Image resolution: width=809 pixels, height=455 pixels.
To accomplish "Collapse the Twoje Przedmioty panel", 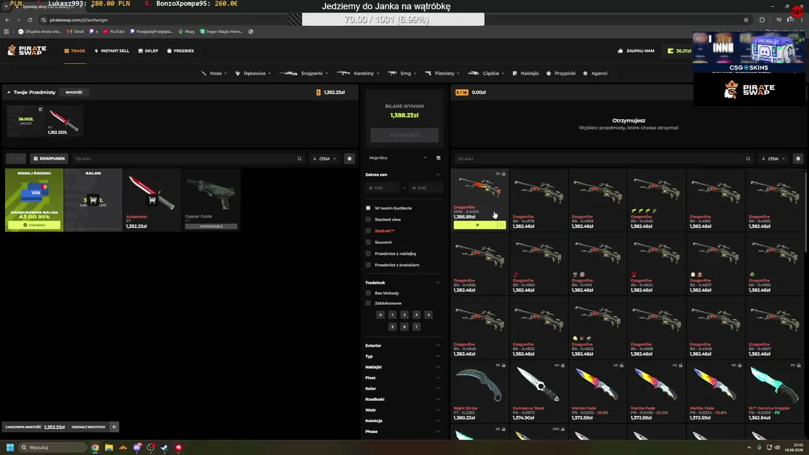I will pyautogui.click(x=9, y=92).
